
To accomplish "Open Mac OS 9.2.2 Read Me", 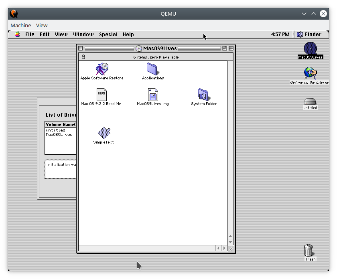I will [x=102, y=94].
